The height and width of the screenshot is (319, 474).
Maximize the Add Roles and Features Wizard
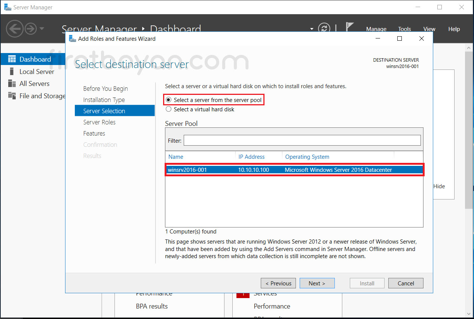coord(400,38)
